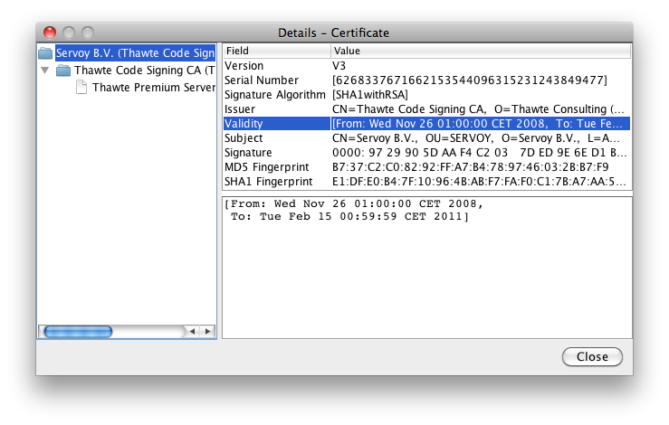The width and height of the screenshot is (669, 425).
Task: Collapse the Thawte Code Signing CA tree node
Action: (x=44, y=70)
